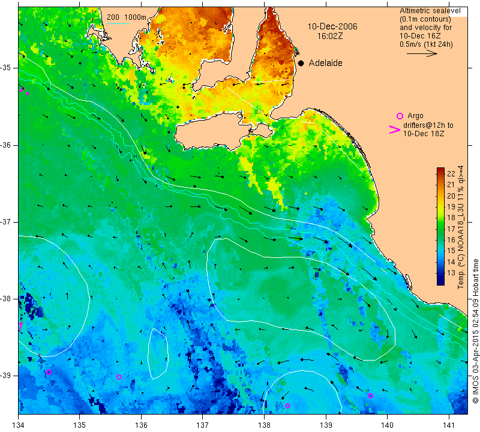Select the Argo float marker near 138.4°E
Viewport: 480px width, 432px height.
click(x=287, y=406)
